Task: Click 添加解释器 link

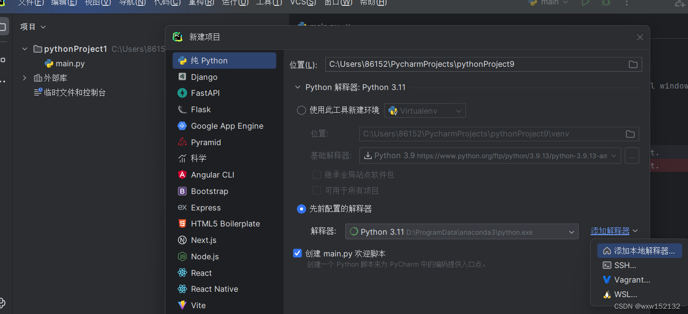Action: pos(610,231)
